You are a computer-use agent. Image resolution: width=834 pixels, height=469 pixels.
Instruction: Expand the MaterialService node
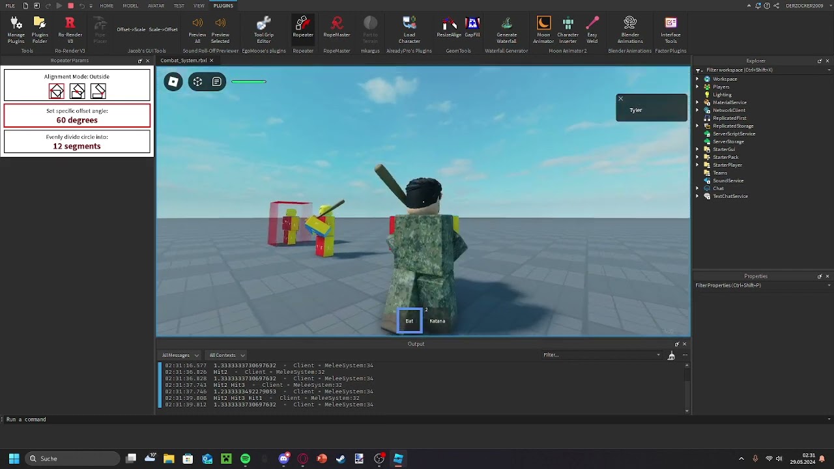point(697,102)
